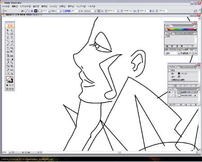The image size is (202, 162).
Task: Click the blue opacity link in control bar
Action: pos(66,11)
